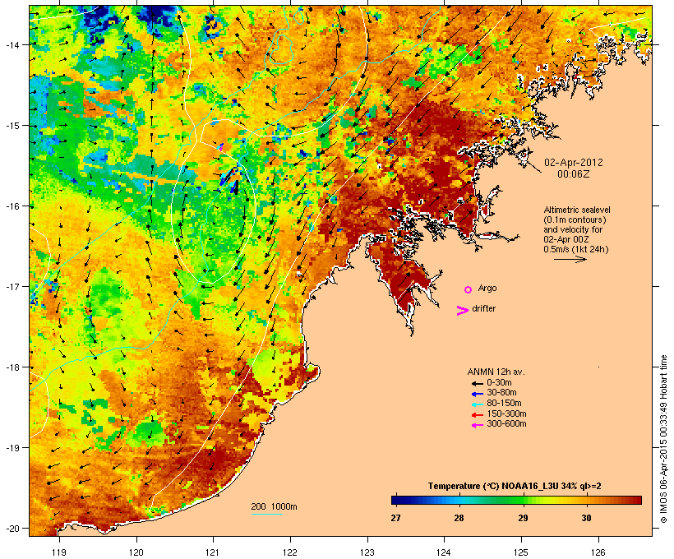
Task: Click the black 0-30m arrow in ANMN legend
Action: pos(477,384)
